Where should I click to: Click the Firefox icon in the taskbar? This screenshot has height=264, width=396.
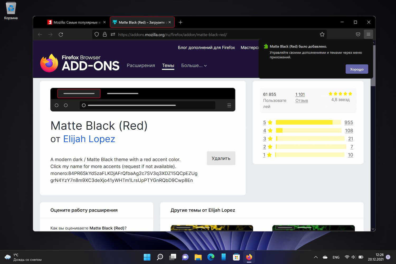[249, 257]
